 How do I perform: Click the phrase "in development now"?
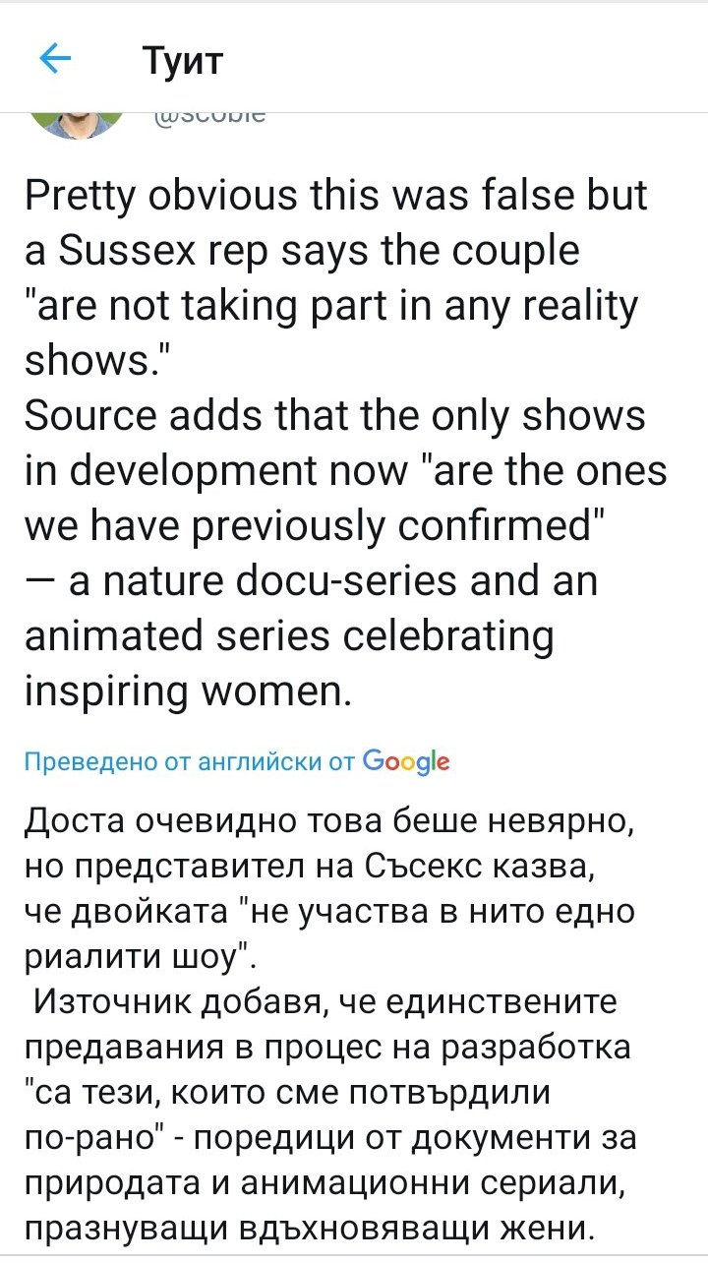[x=213, y=472]
